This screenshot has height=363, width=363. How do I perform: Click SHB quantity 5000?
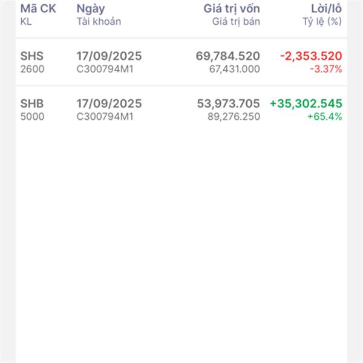32,116
